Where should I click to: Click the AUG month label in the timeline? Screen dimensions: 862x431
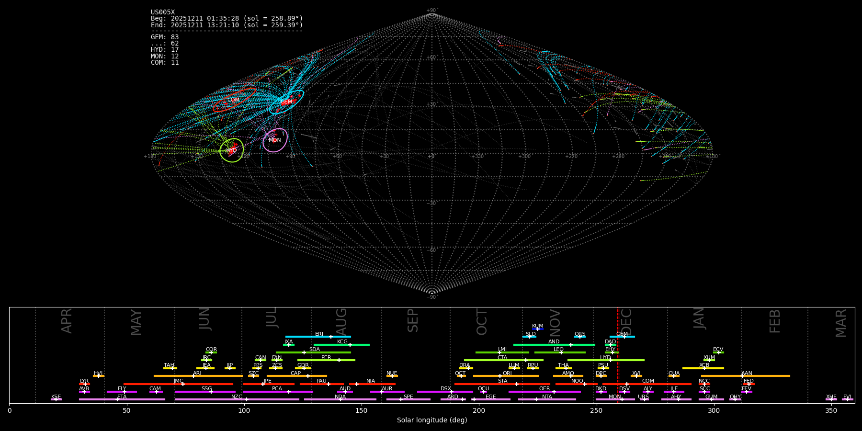coord(341,322)
